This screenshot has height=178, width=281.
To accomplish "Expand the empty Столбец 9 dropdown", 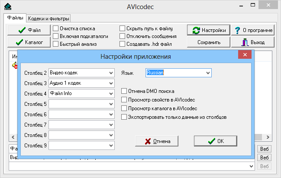I will tap(81, 146).
